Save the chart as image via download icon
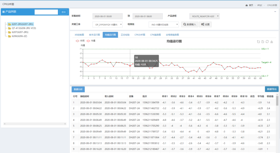This screenshot has height=153, width=280. (272, 41)
